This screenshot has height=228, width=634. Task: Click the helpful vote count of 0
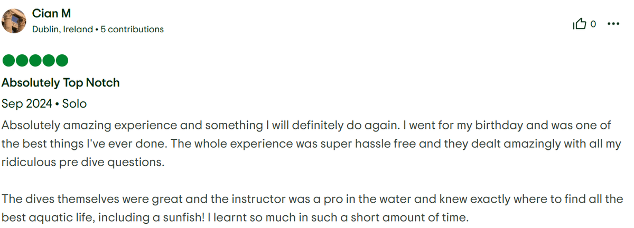pos(593,24)
